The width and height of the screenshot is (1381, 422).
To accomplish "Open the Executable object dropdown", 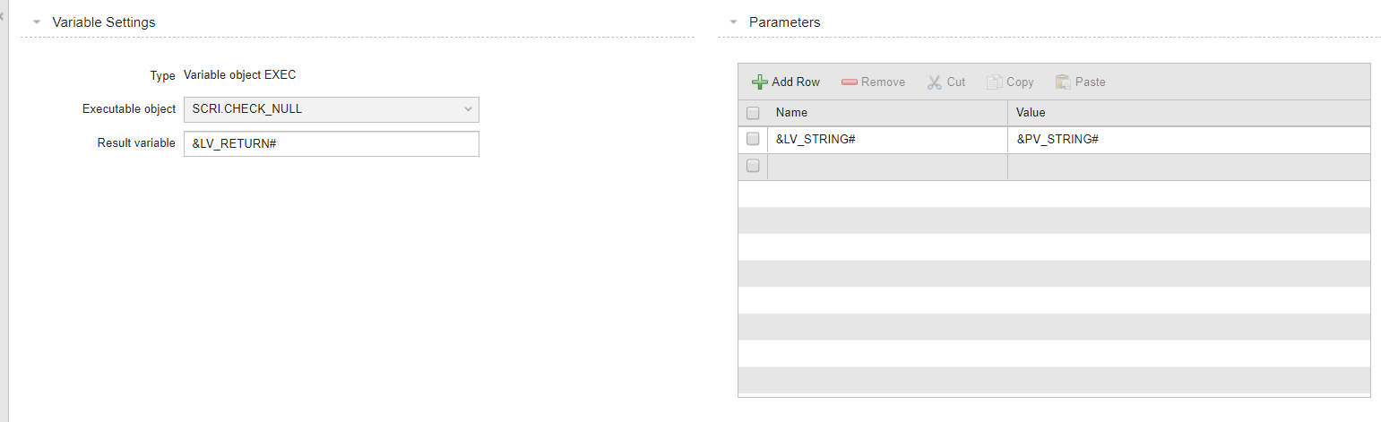I will coord(331,109).
